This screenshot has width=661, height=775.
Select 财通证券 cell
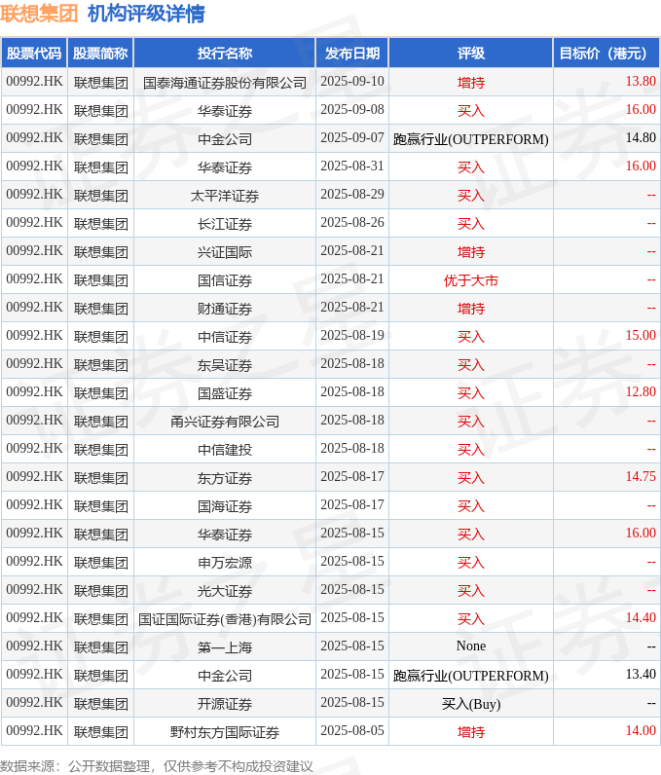click(225, 309)
